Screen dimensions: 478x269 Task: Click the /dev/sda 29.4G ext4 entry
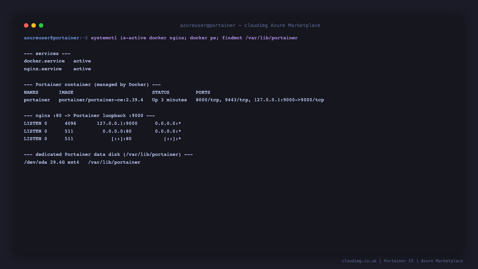coord(52,163)
